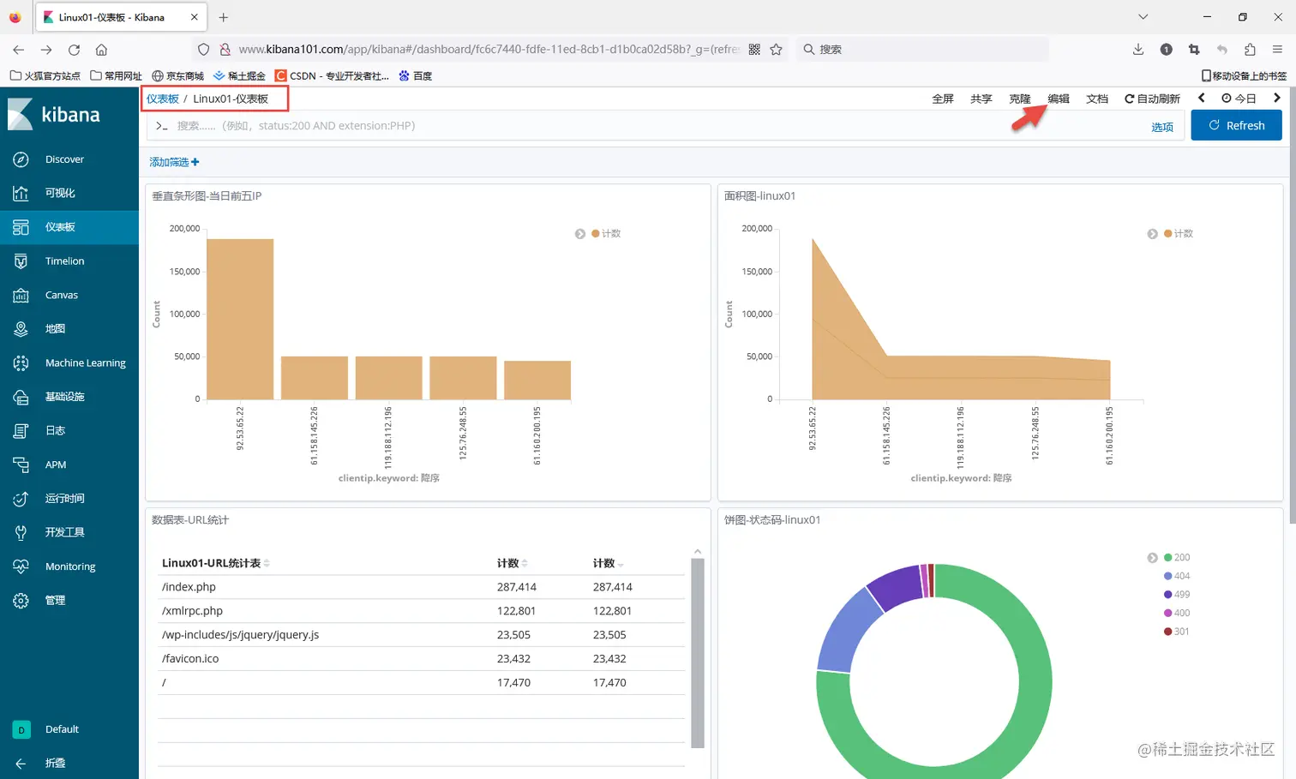Screen dimensions: 1296x779
Task: Open the CSDN bookmark
Action: coord(332,75)
